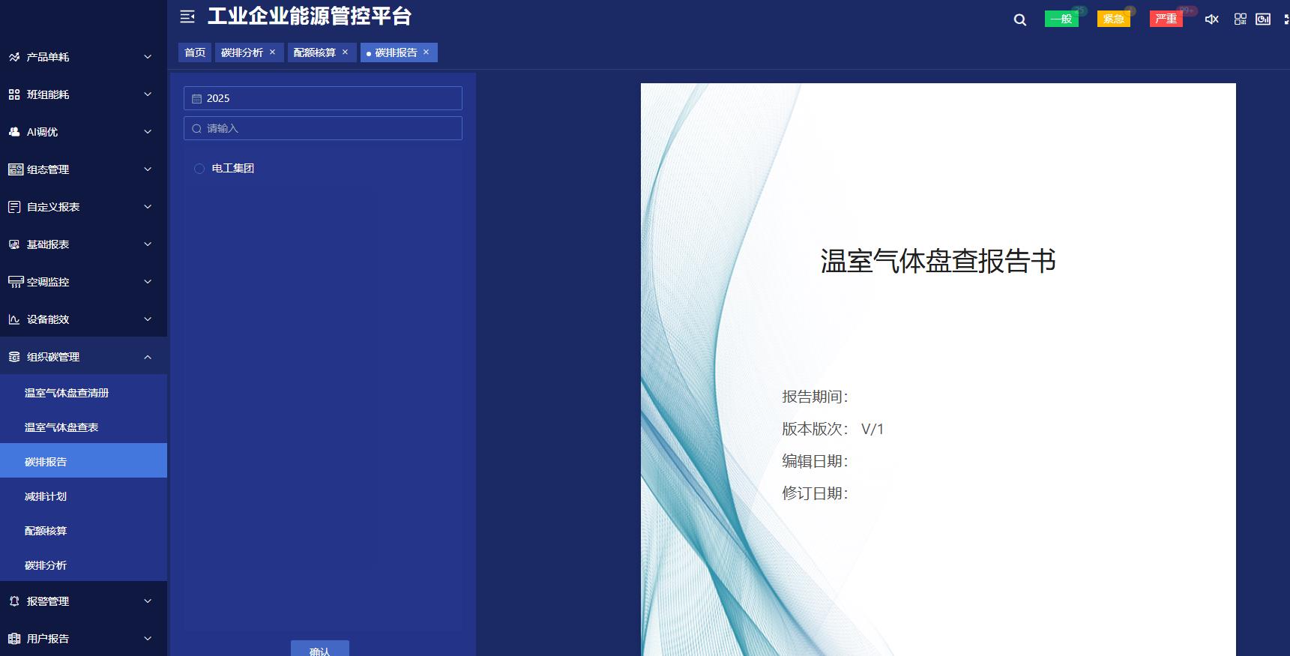Click the red 严重 alarm badge

(x=1166, y=19)
